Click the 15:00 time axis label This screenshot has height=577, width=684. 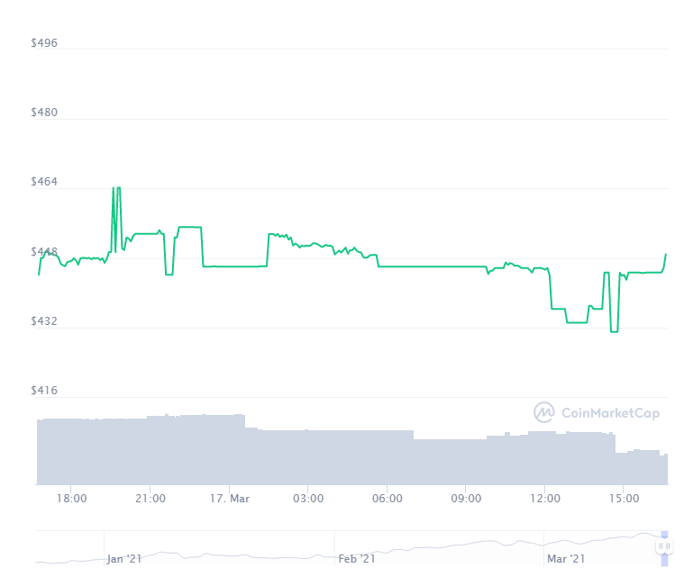[x=624, y=499]
